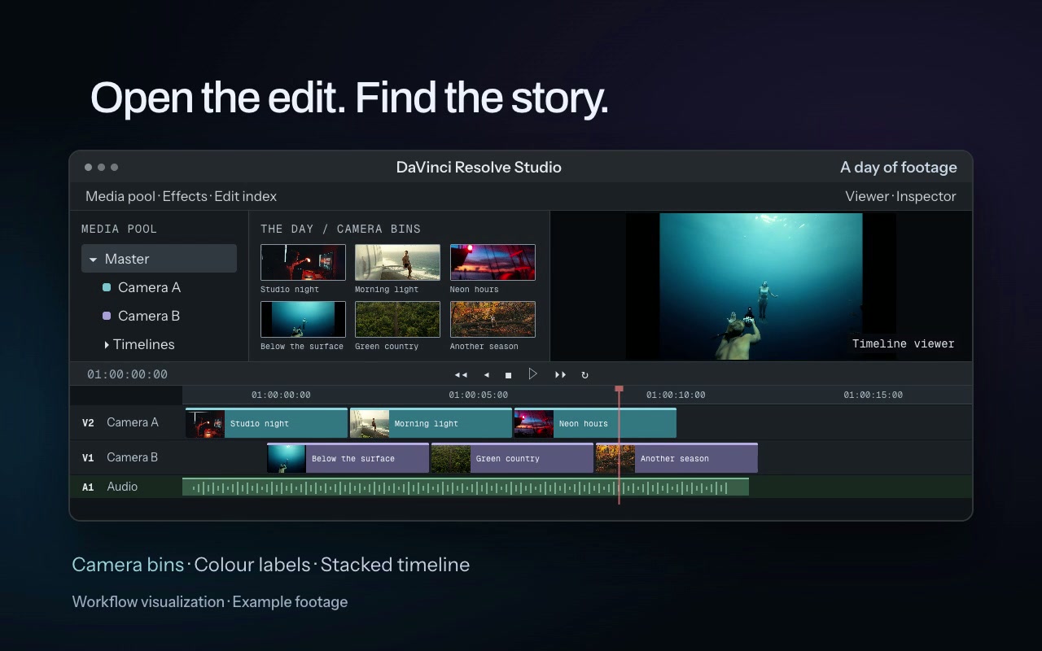Collapse the Master bin arrow
The width and height of the screenshot is (1042, 651).
pos(93,260)
